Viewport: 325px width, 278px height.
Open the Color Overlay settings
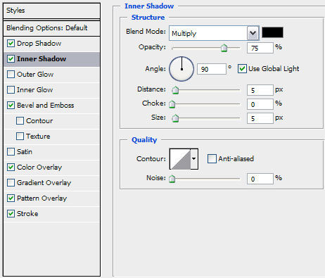point(51,168)
